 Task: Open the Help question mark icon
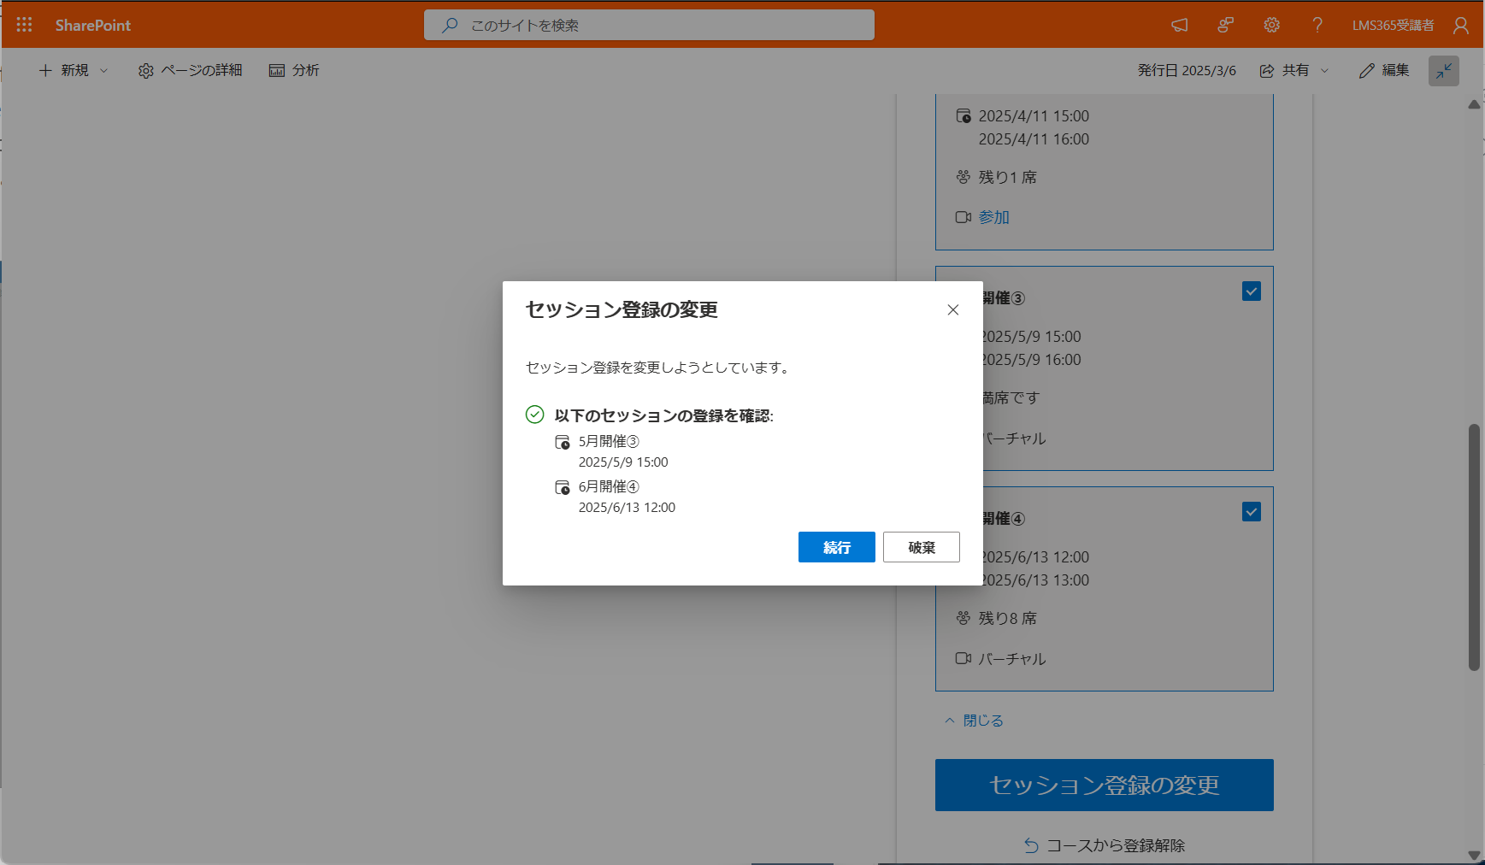(x=1317, y=25)
